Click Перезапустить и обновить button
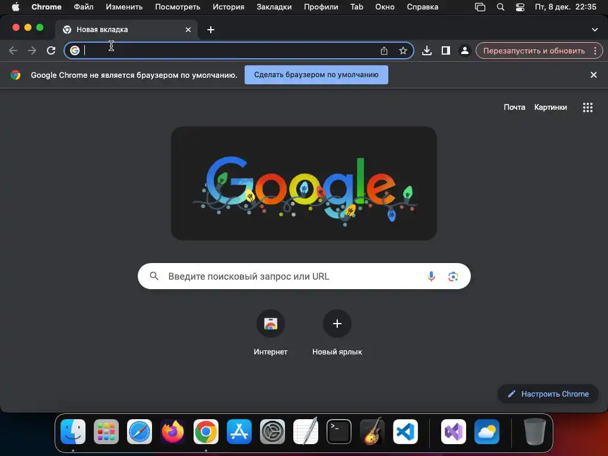Screen dimensions: 608x456 tap(534, 50)
